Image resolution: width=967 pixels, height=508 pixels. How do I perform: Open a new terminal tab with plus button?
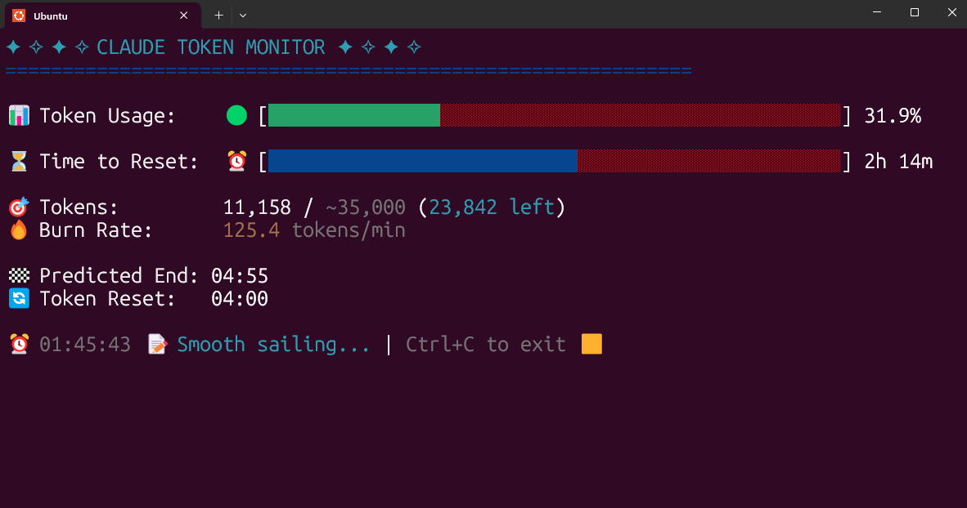(x=218, y=15)
